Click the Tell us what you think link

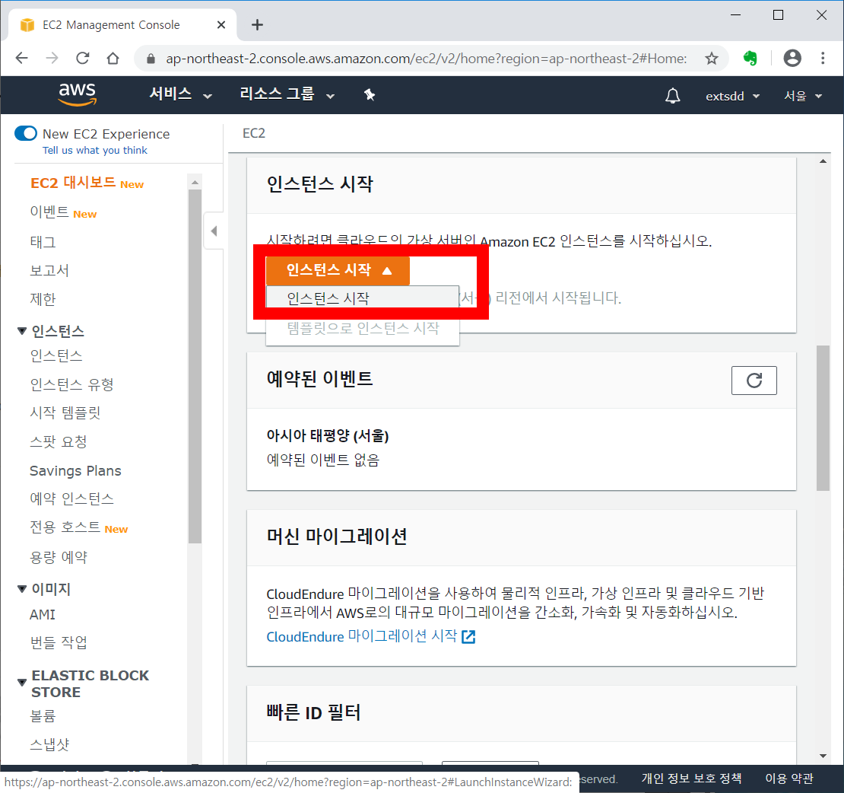tap(95, 150)
